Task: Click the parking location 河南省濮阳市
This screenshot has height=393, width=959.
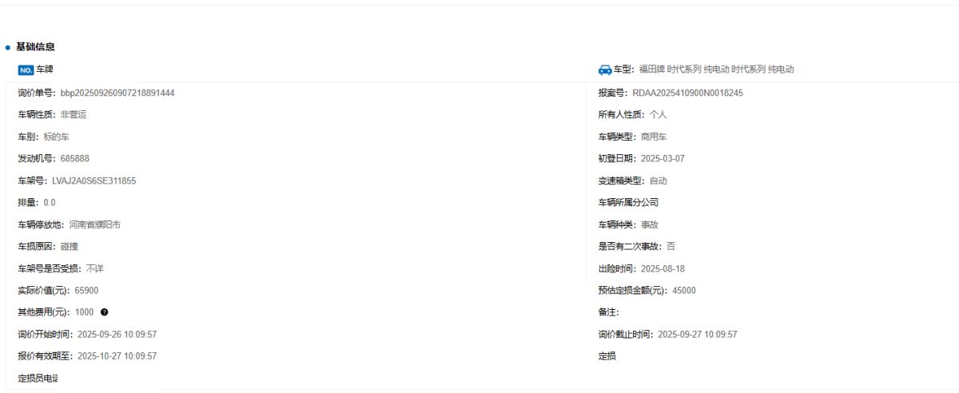Action: click(95, 224)
